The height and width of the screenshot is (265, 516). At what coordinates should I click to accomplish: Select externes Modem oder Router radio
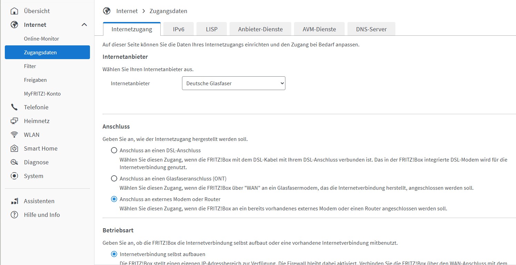click(114, 199)
